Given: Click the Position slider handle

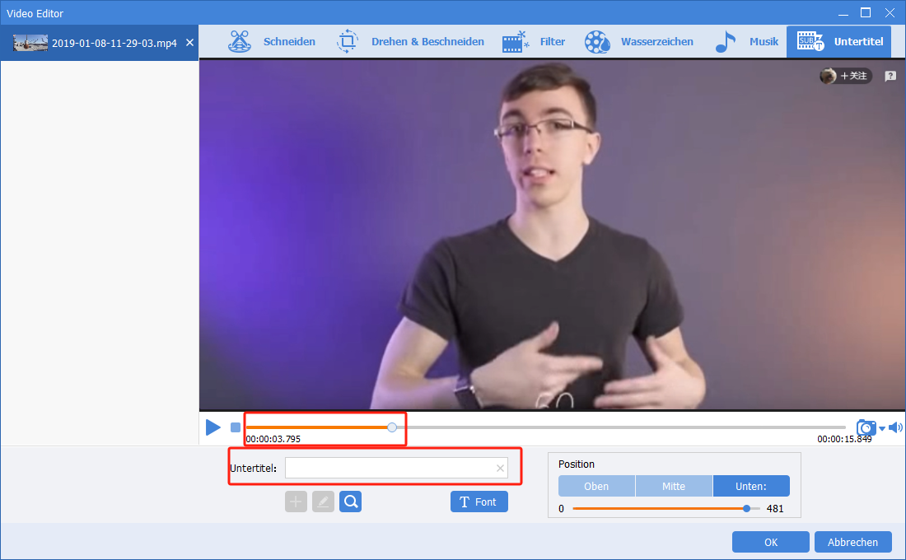Looking at the screenshot, I should [x=746, y=509].
